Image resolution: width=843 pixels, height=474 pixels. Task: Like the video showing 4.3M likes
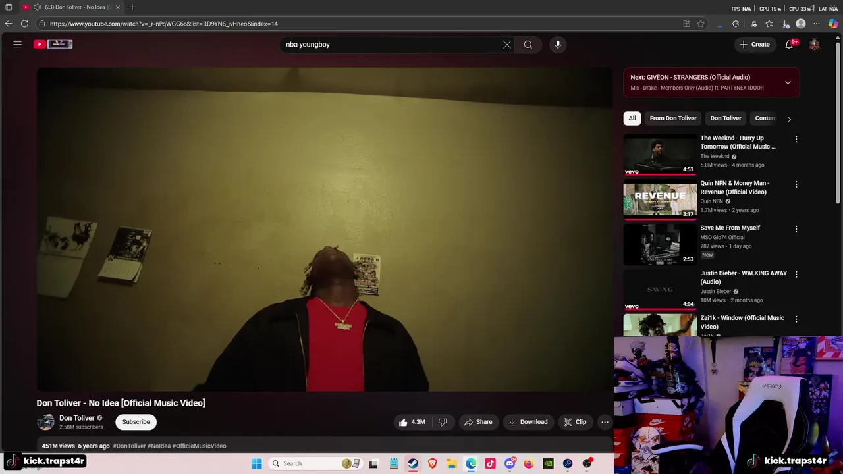412,422
